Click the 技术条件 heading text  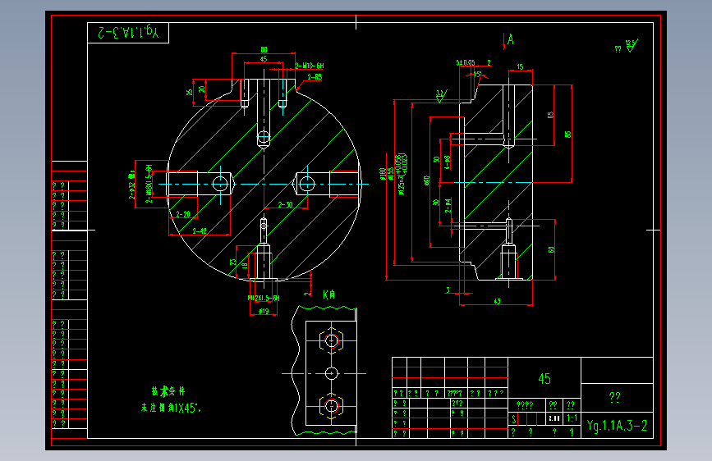pos(168,391)
